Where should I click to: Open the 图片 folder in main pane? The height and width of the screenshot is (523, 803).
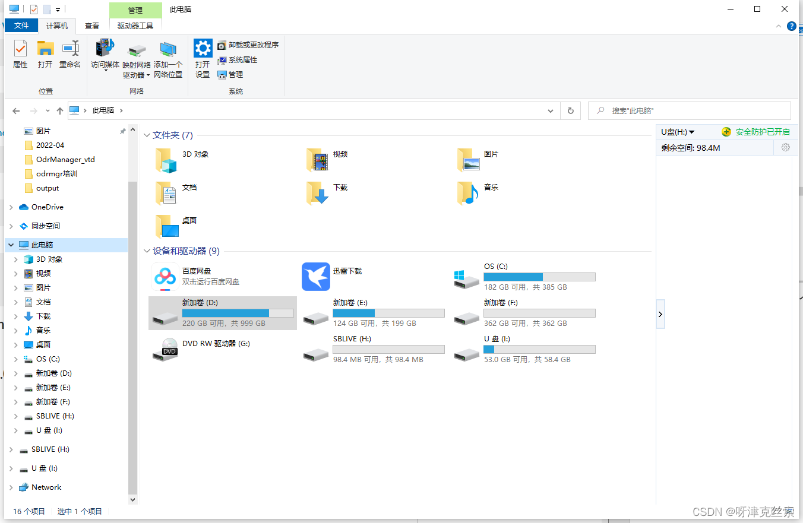[478, 160]
